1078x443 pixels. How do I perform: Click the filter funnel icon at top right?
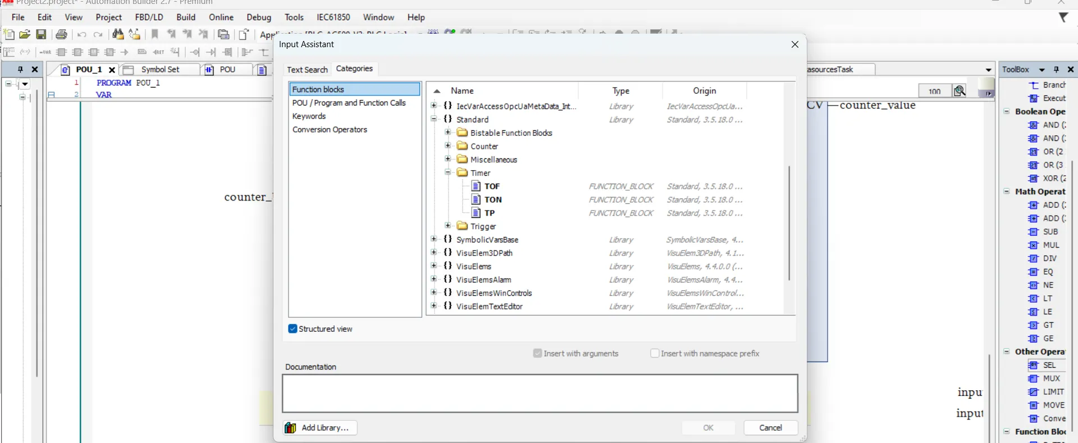tap(1063, 17)
